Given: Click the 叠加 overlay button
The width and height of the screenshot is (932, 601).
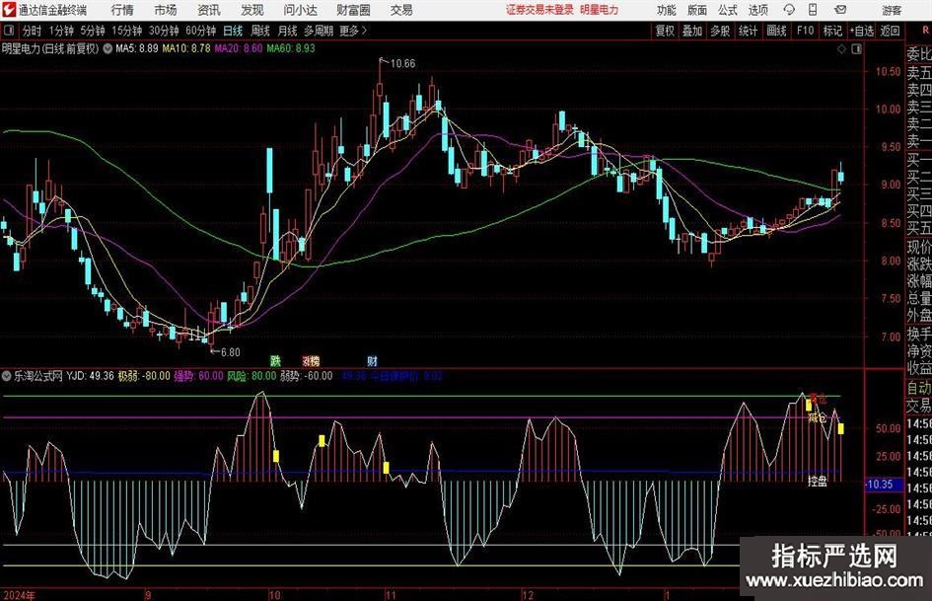Looking at the screenshot, I should (x=692, y=31).
